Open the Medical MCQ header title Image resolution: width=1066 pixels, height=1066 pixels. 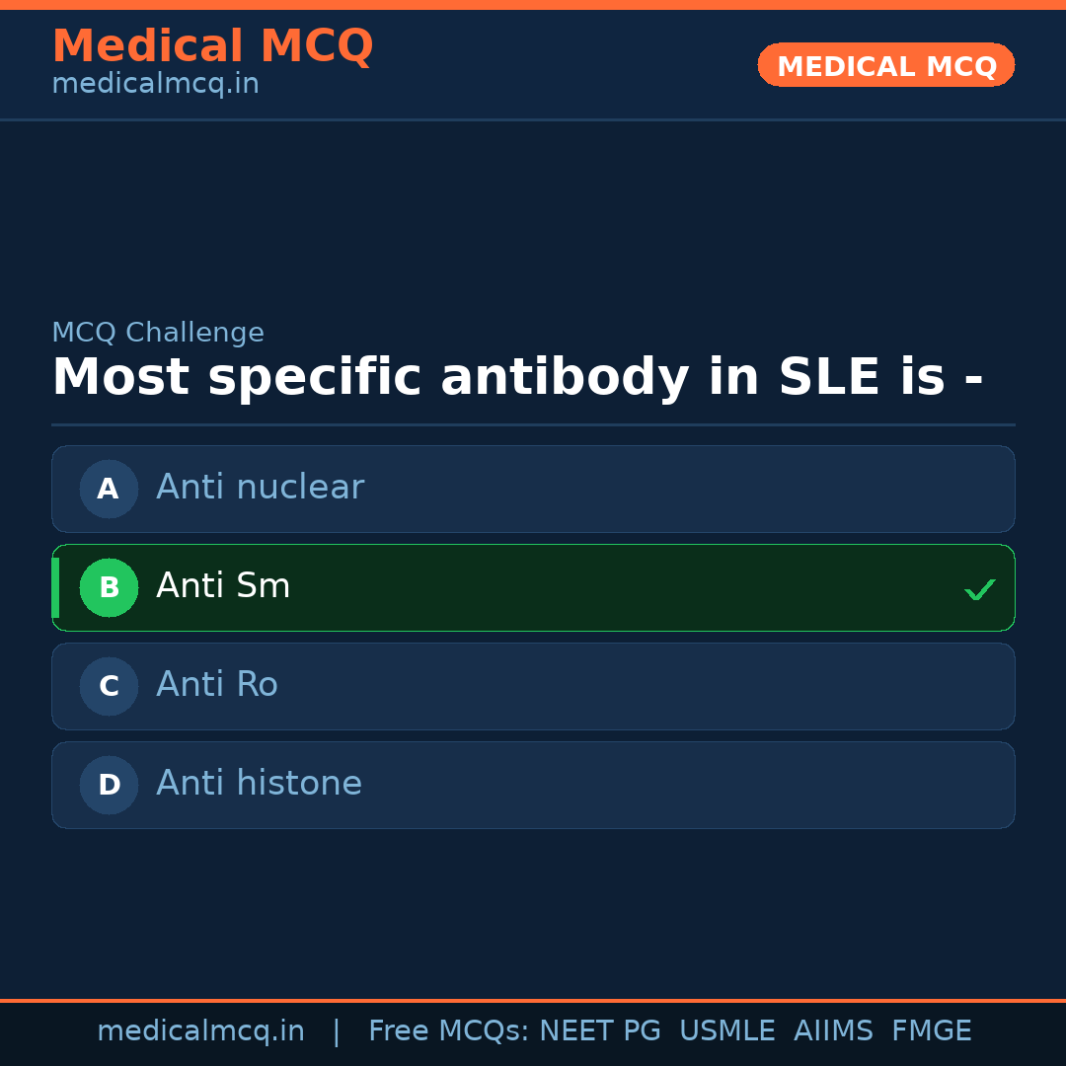point(212,46)
